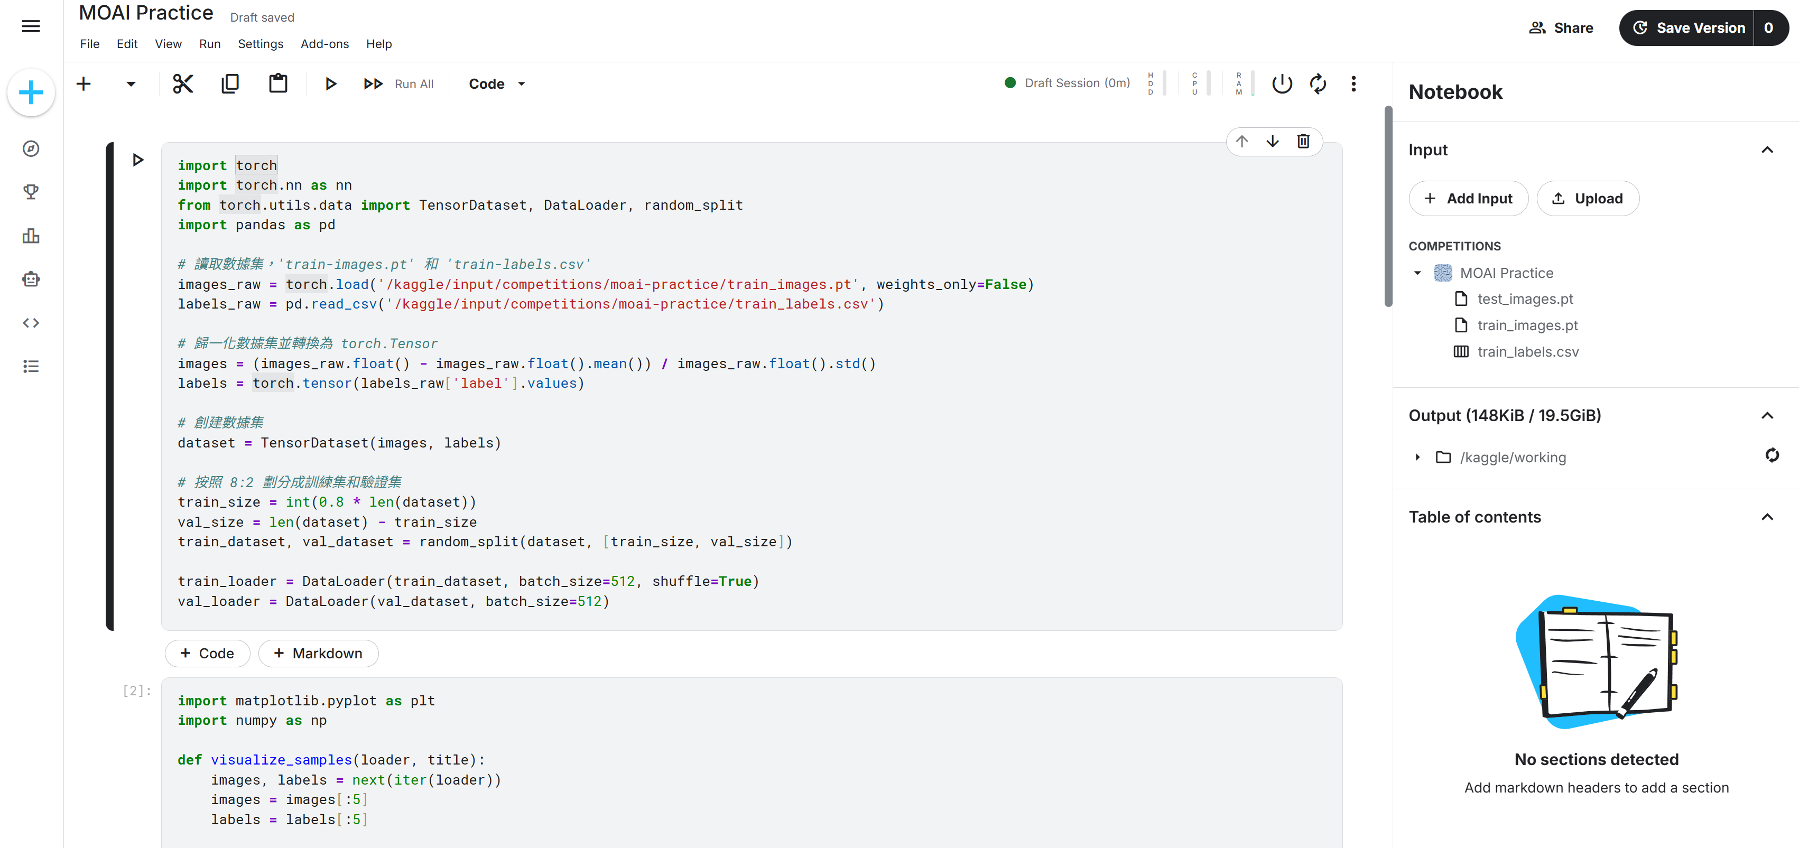Open the View menu
The image size is (1799, 848).
[x=168, y=44]
